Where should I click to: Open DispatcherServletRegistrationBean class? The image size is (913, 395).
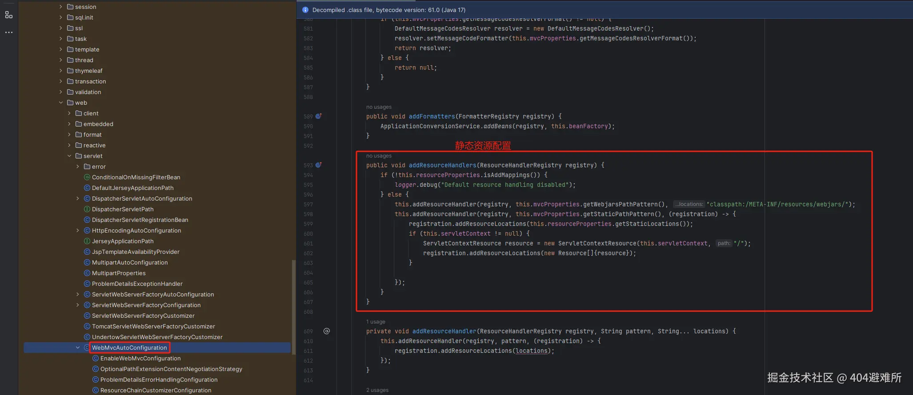(x=140, y=220)
